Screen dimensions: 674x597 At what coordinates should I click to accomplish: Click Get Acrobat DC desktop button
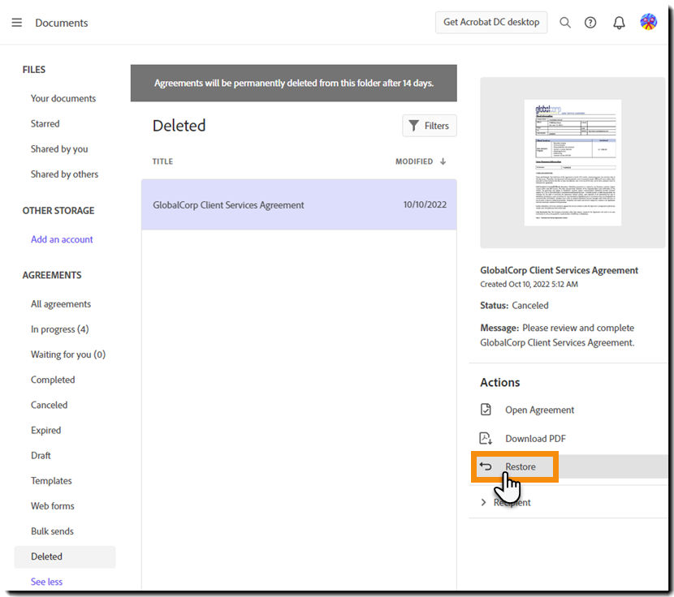pos(491,23)
